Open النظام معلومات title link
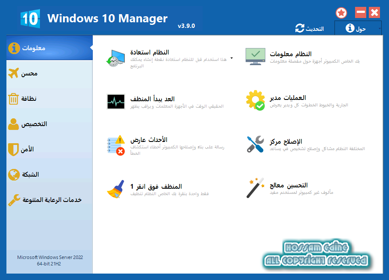The height and width of the screenshot is (280, 389). [x=291, y=54]
